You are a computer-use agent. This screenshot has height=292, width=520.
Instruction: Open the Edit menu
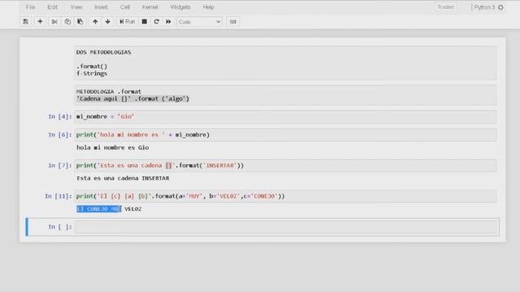[x=52, y=7]
